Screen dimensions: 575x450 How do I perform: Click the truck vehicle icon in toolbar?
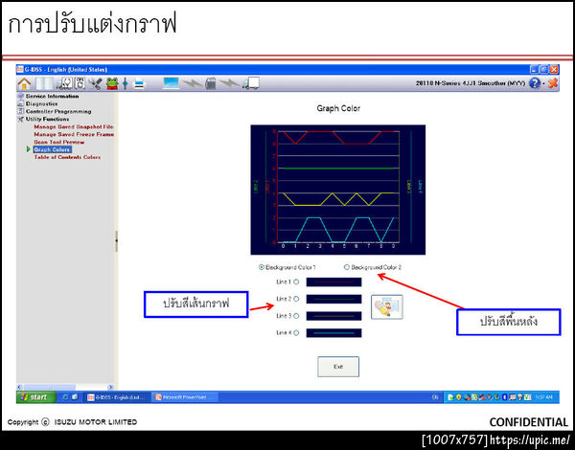tap(251, 84)
